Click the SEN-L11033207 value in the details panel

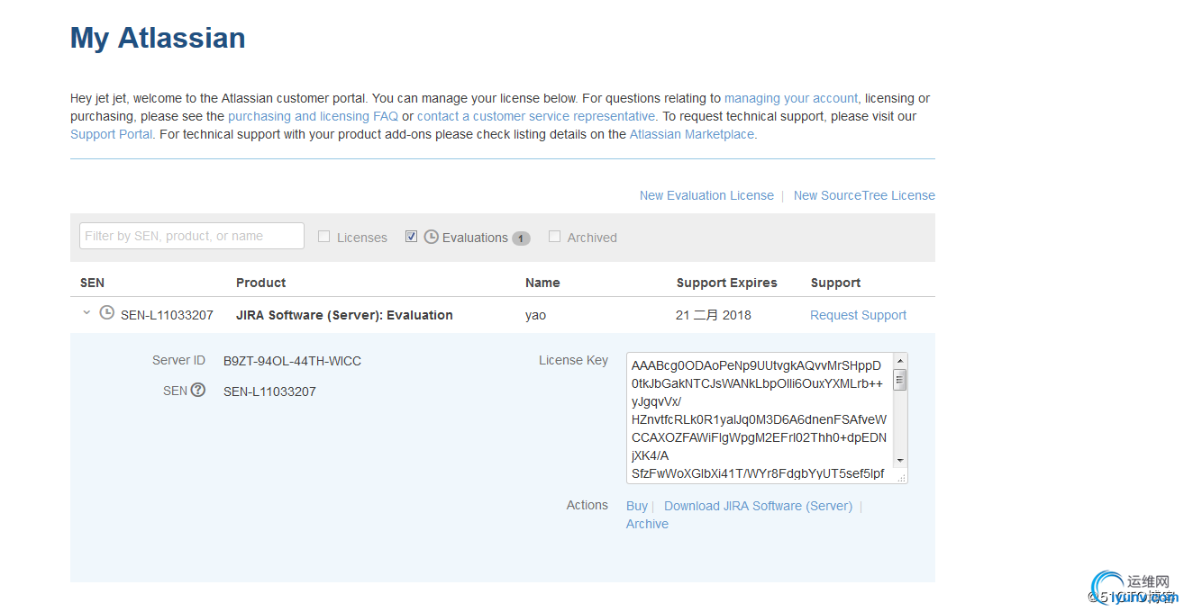269,391
